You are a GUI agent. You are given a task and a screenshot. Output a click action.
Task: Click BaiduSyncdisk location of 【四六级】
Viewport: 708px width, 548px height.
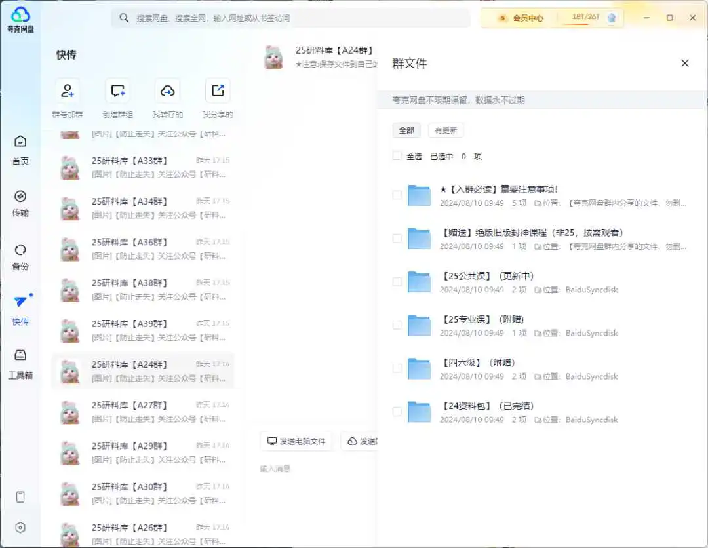[x=591, y=376]
